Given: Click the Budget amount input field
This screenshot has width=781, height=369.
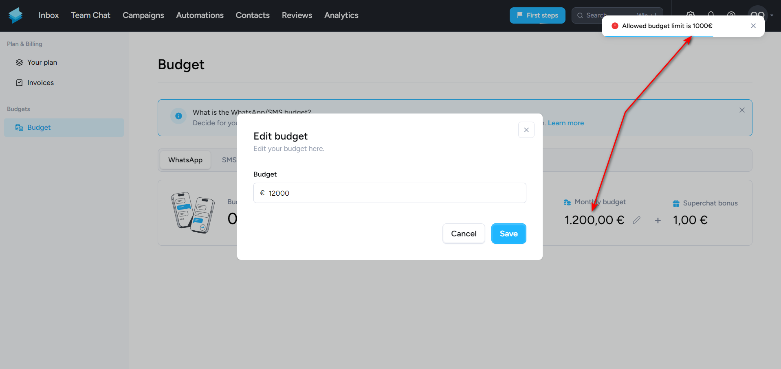Looking at the screenshot, I should tap(389, 193).
